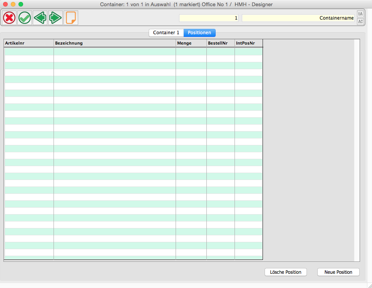Click the Menge column header

[x=191, y=43]
